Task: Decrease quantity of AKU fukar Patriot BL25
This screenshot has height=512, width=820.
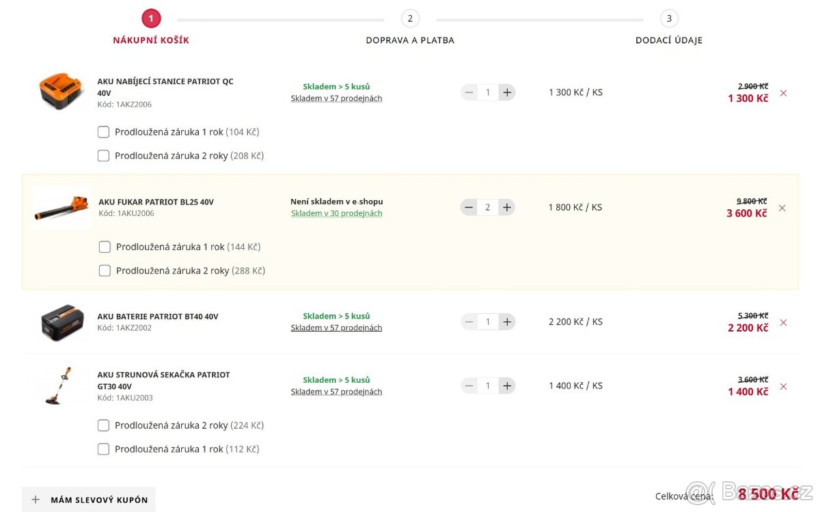Action: tap(469, 207)
